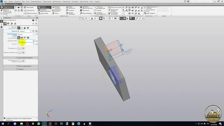224x126 pixels.
Task: Expand the Область применения section
Action: pos(21,66)
